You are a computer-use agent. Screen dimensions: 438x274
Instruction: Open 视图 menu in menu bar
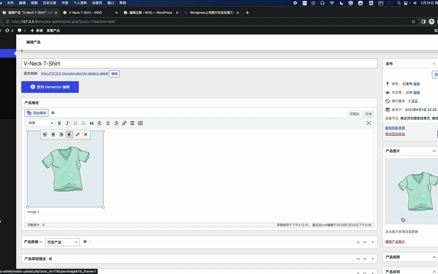(x=34, y=3)
